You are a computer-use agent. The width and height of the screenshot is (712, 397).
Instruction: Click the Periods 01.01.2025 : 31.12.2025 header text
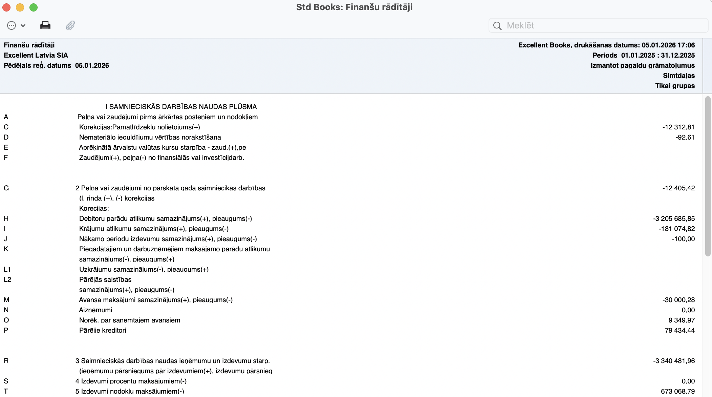coord(643,55)
